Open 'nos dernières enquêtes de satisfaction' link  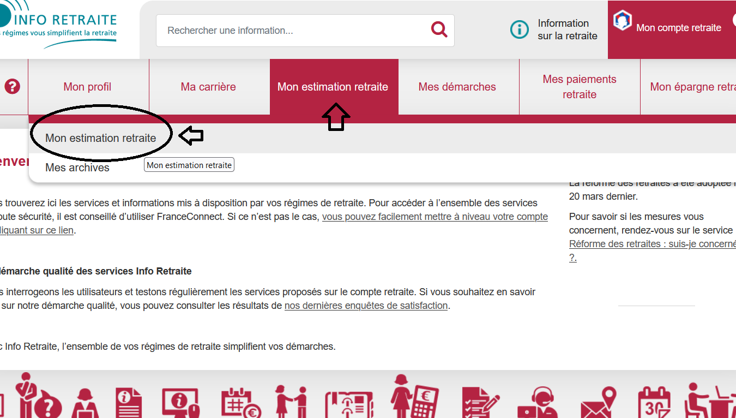(x=366, y=306)
